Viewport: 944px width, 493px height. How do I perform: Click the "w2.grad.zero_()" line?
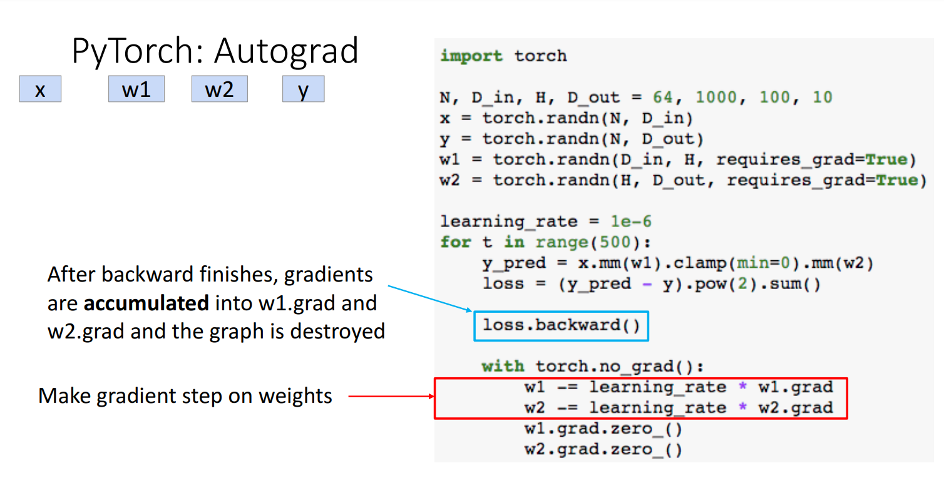603,450
